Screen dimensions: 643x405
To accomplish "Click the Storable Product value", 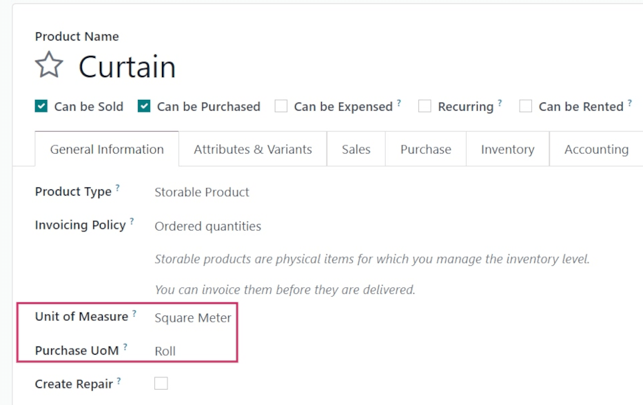I will [x=201, y=192].
